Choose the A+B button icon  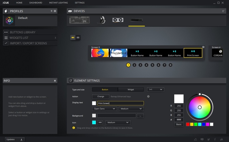coord(100,123)
